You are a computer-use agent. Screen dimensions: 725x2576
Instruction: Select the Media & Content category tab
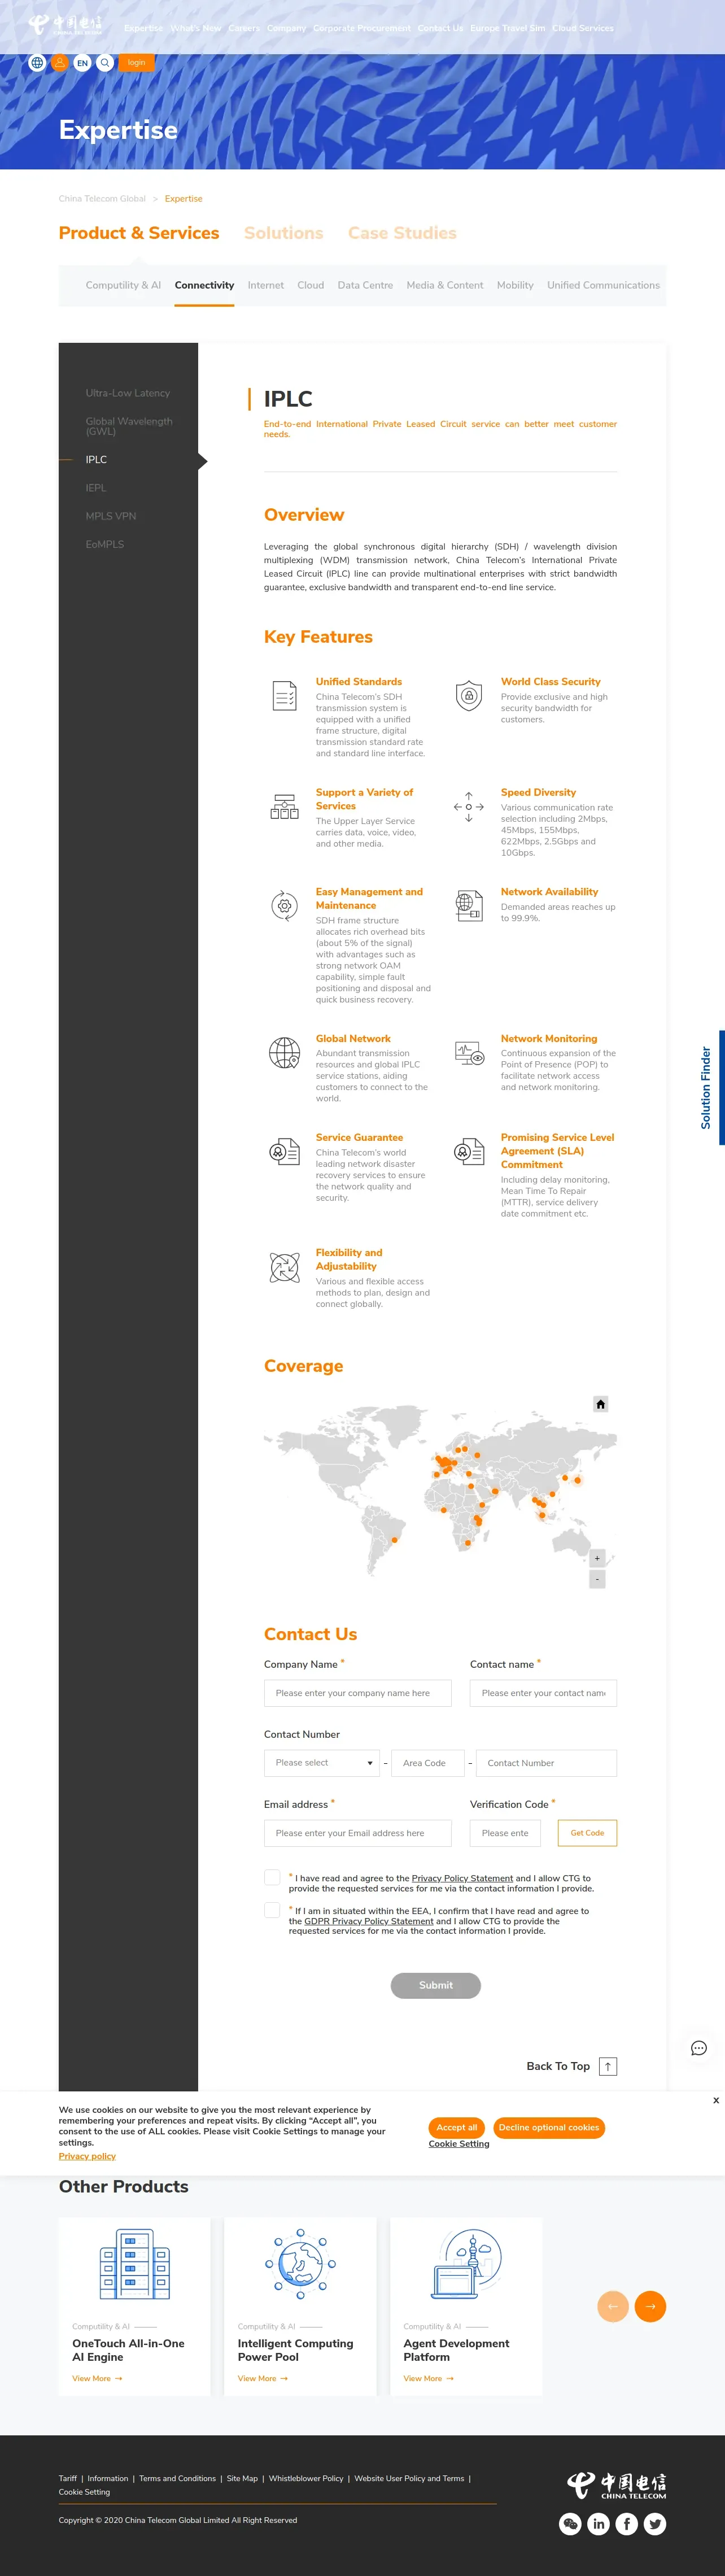point(445,285)
